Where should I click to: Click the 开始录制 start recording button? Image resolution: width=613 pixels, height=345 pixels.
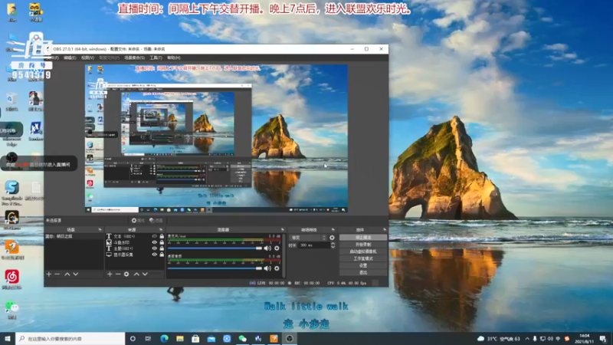(x=363, y=245)
